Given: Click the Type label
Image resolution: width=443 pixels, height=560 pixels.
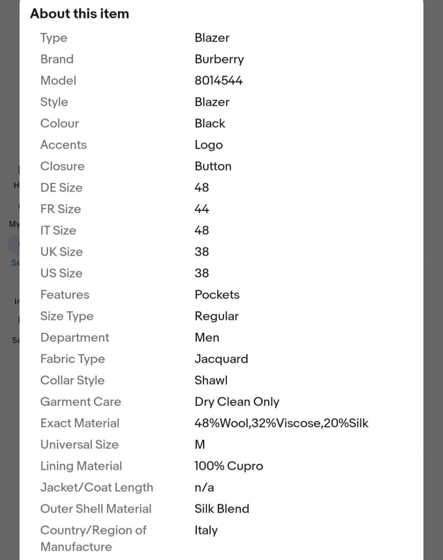Looking at the screenshot, I should [x=54, y=38].
